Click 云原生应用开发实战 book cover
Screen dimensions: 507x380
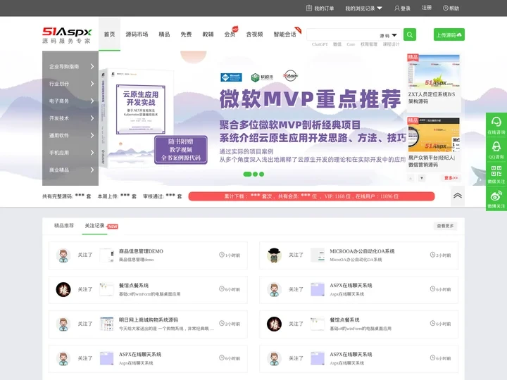click(x=137, y=118)
